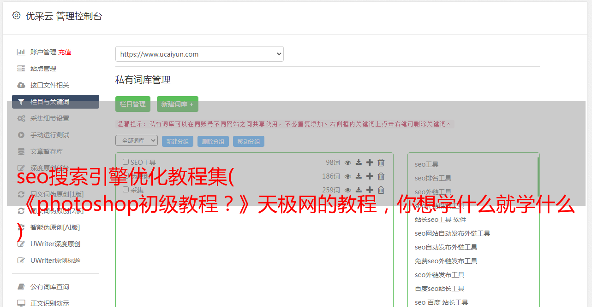Click the keyword 站长seo工具 软件
The image size is (592, 307).
click(441, 220)
